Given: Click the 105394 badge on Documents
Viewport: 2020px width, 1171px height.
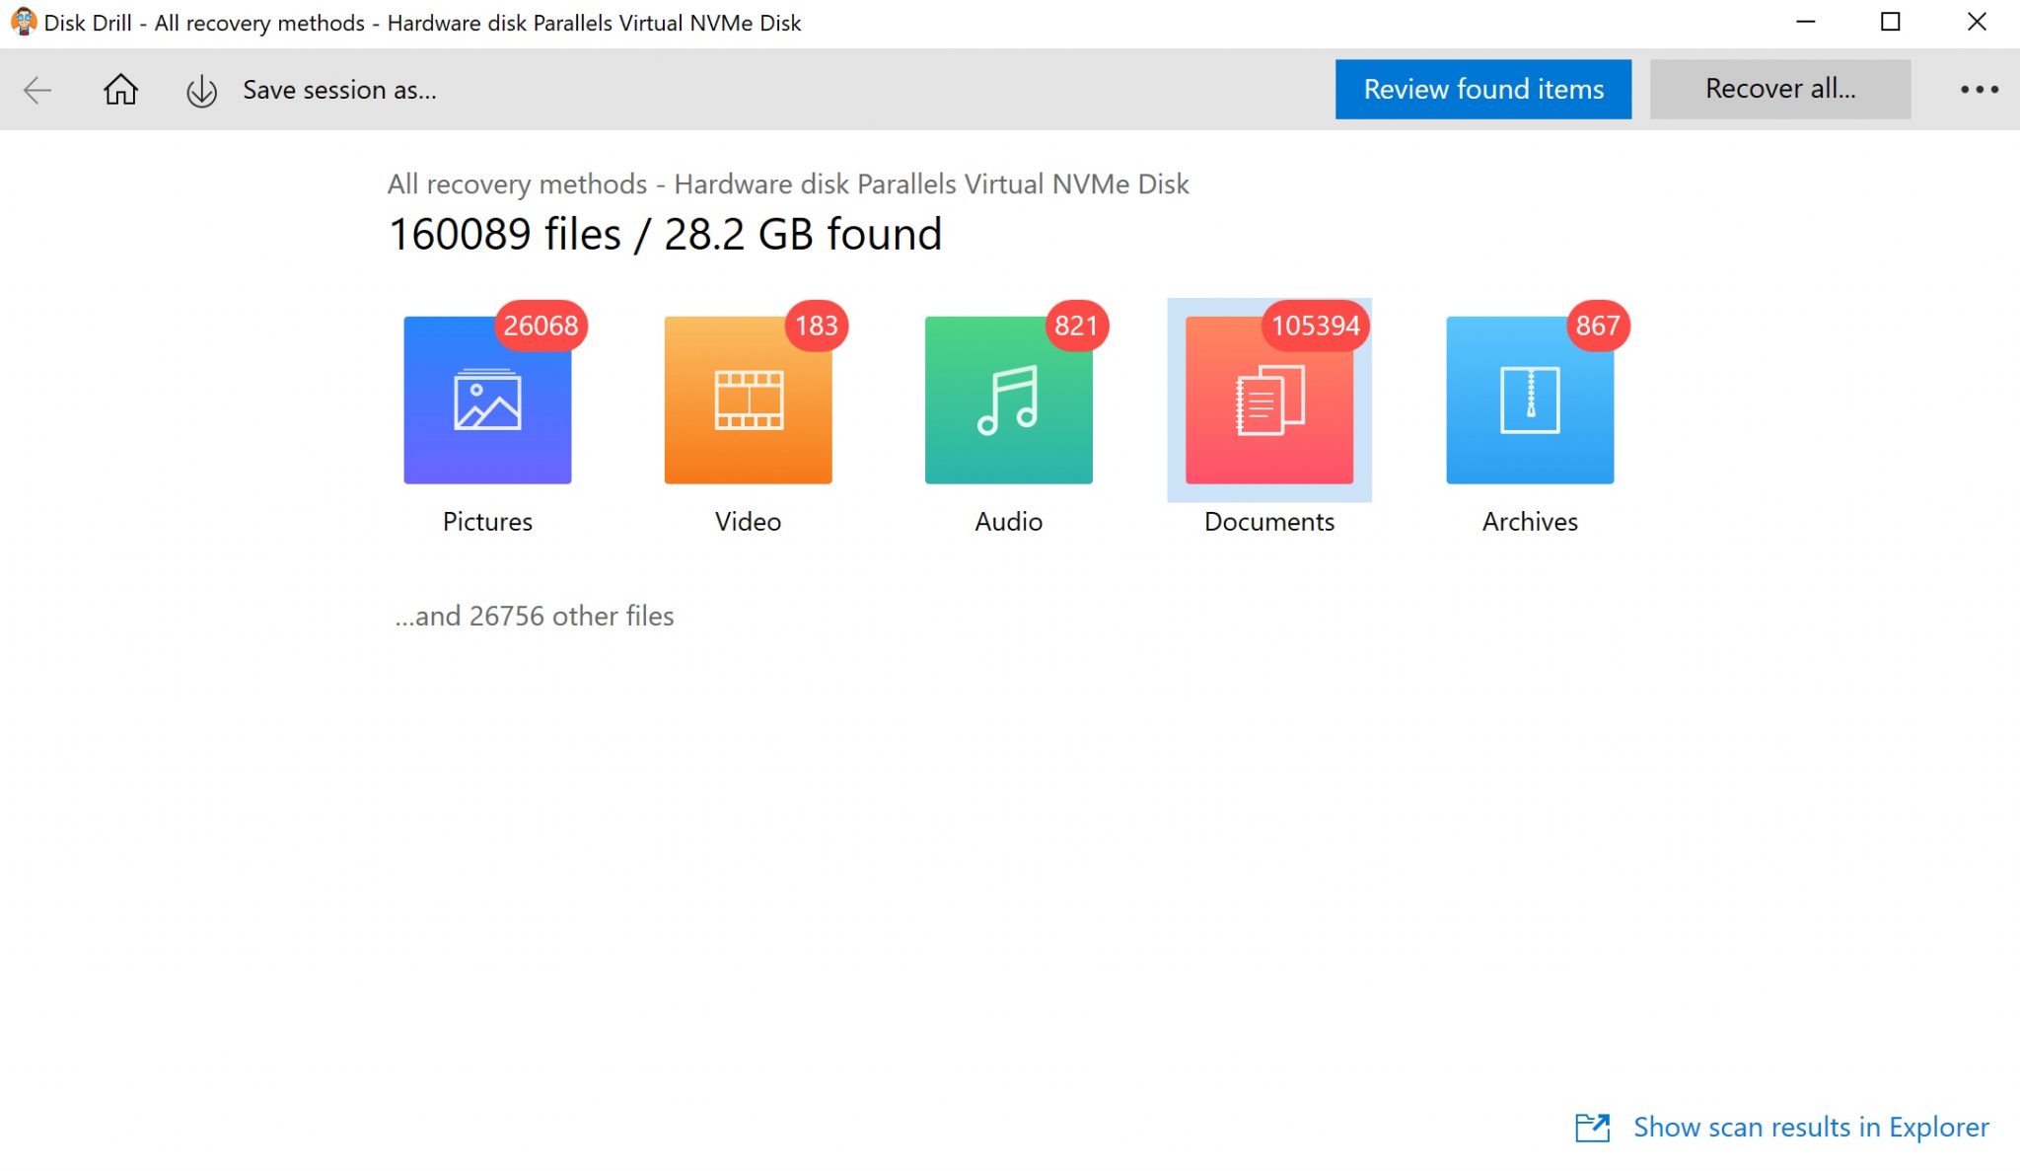Looking at the screenshot, I should pos(1316,326).
